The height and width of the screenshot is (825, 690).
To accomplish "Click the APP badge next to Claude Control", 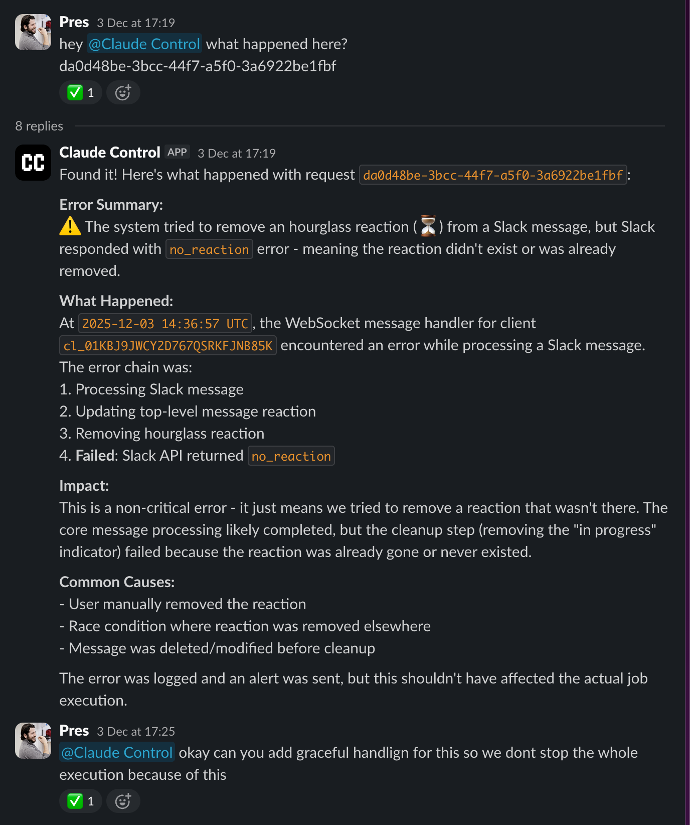I will point(178,151).
